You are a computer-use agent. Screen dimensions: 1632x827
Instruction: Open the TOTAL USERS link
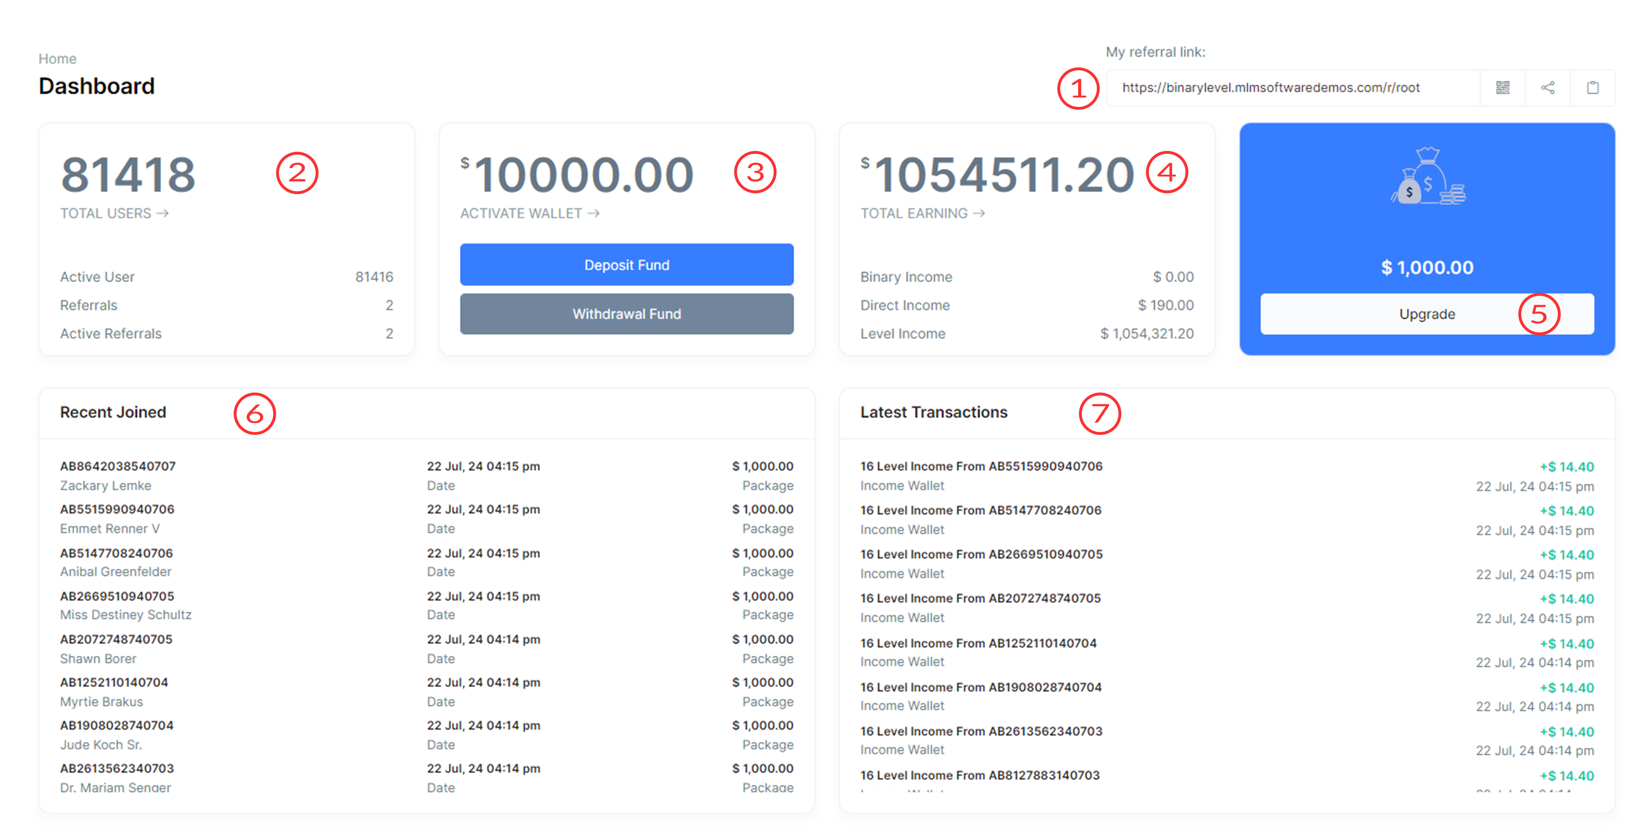pos(106,213)
